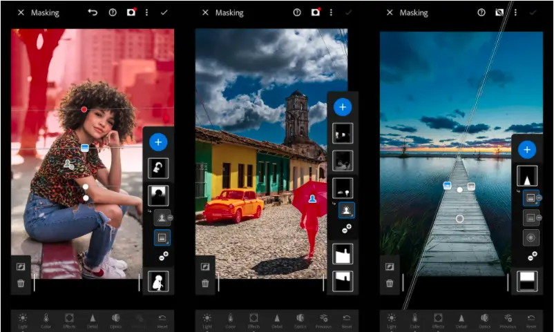
Task: Enable the crossed-out overlay icon on dock screen
Action: tap(499, 12)
